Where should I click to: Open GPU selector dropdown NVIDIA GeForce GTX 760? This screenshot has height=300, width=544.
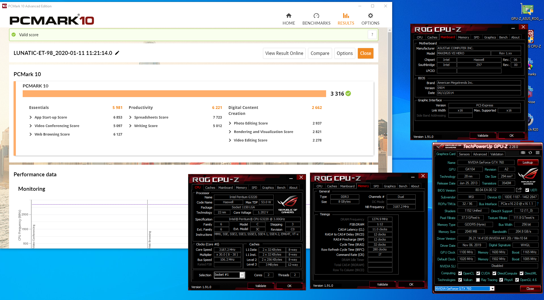tap(492, 289)
